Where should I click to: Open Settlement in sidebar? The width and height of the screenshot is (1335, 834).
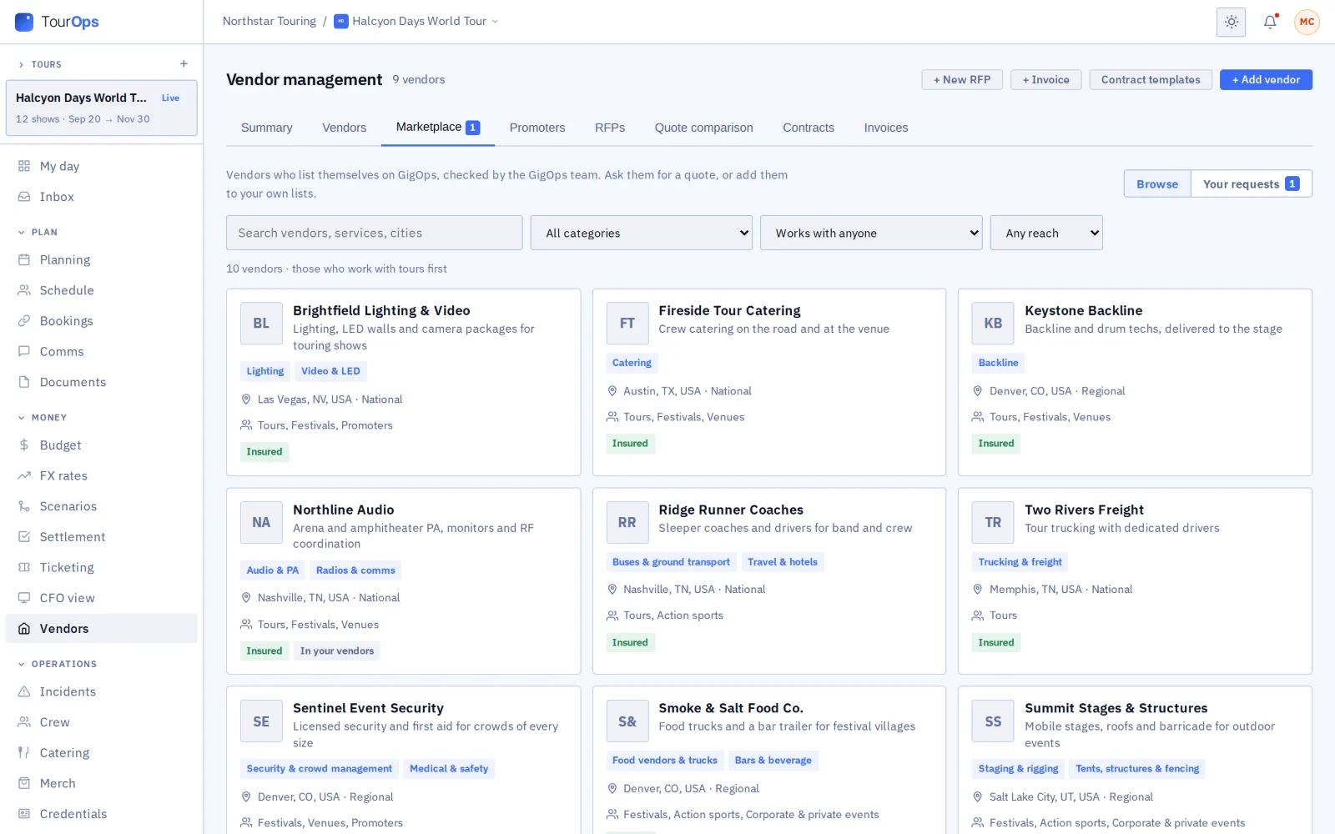pyautogui.click(x=102, y=537)
